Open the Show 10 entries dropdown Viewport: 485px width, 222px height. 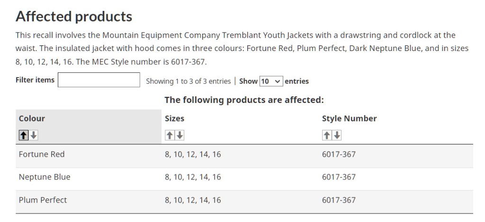coord(271,81)
